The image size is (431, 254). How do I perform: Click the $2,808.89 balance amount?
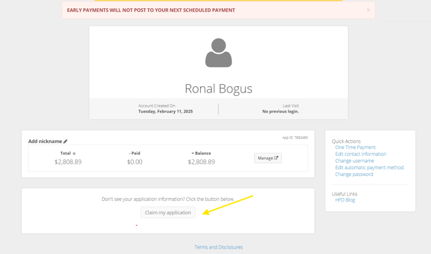[201, 162]
